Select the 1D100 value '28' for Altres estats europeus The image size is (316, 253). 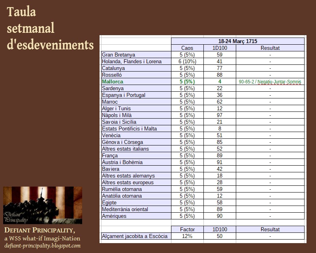coord(220,182)
